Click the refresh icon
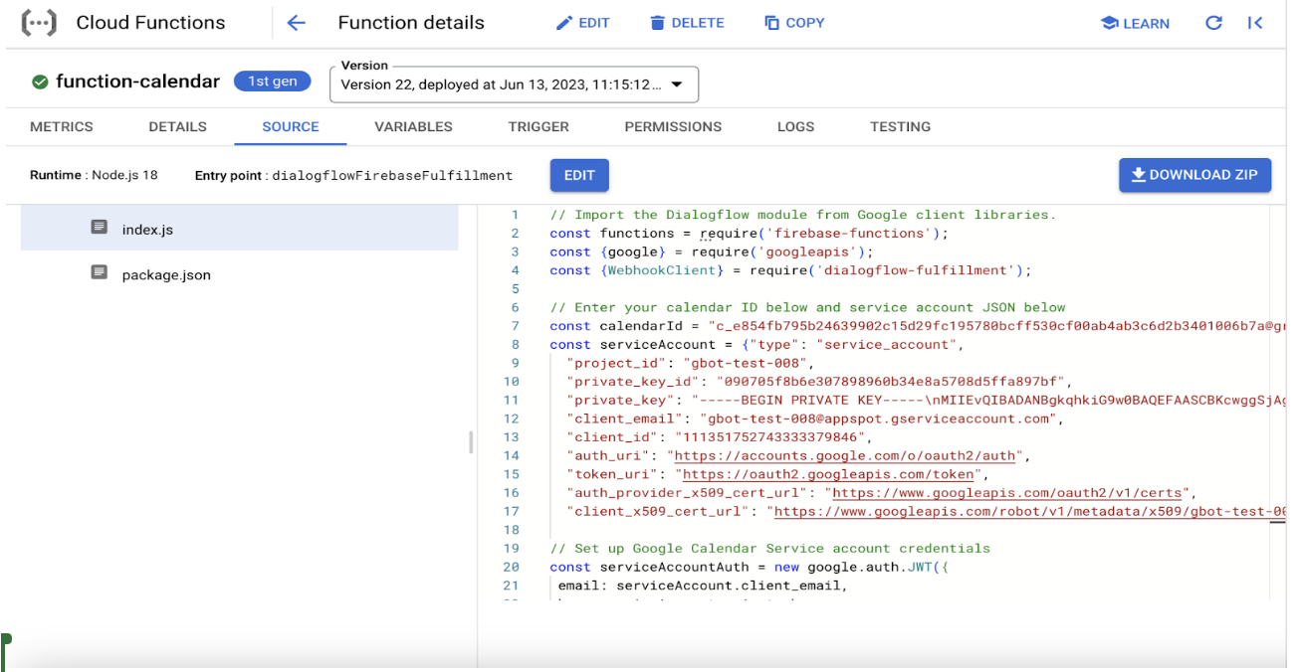The image size is (1298, 672). click(1213, 23)
